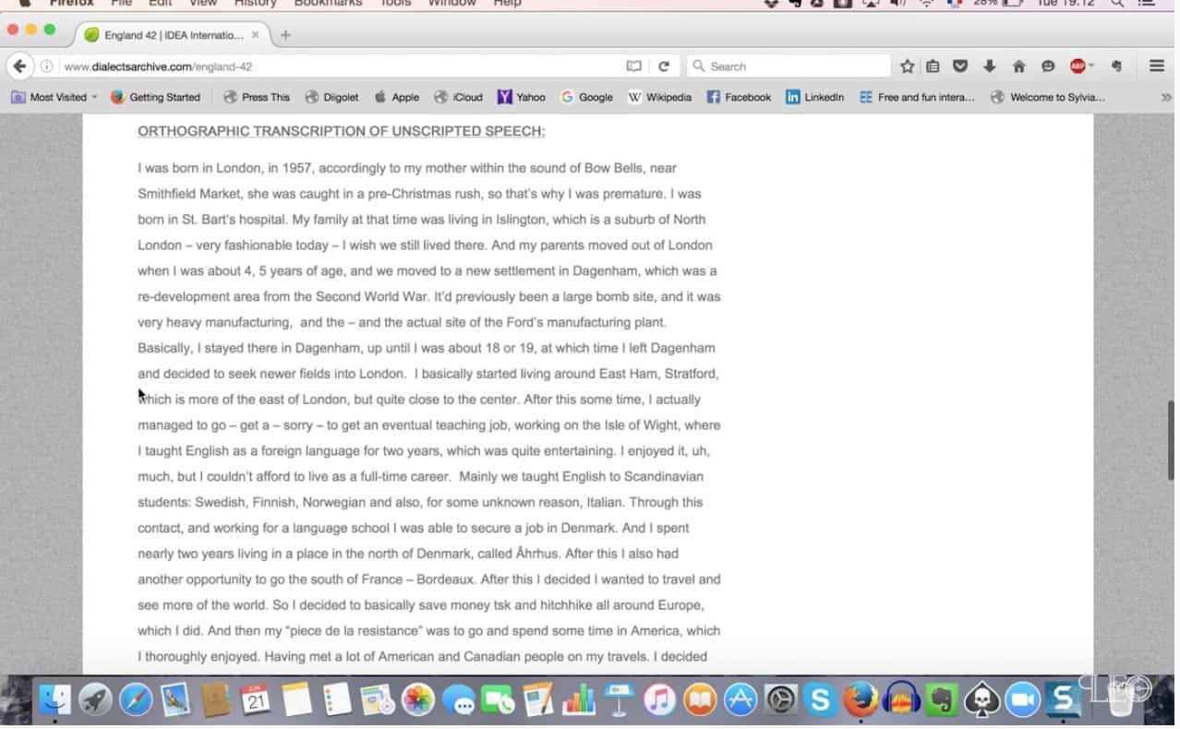
Task: Open the Bookmarks menu in menu bar
Action: tap(327, 4)
